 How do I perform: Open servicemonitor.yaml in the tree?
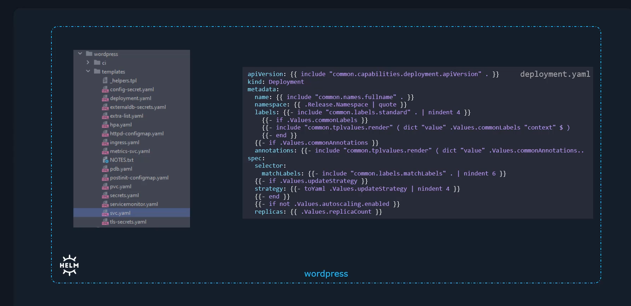[x=134, y=204]
